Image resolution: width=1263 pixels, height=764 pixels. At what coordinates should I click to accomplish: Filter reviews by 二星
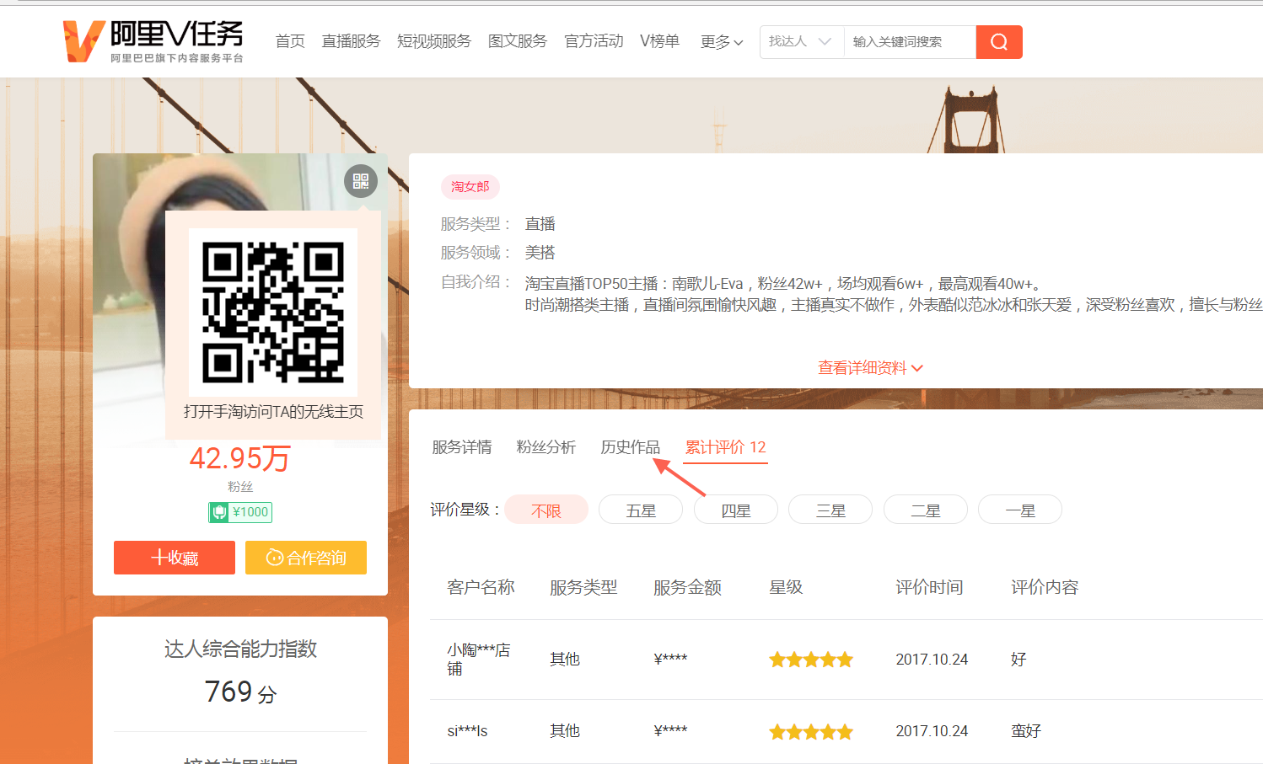(x=926, y=510)
